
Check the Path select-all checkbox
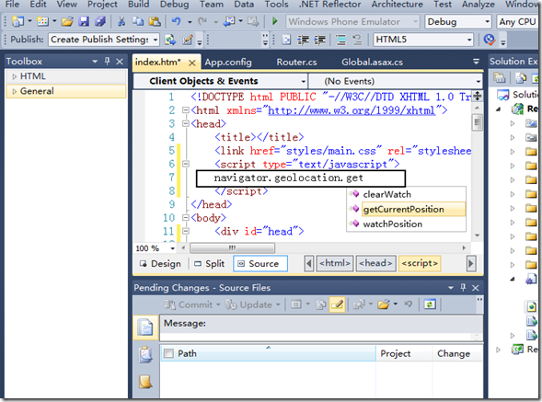(168, 353)
